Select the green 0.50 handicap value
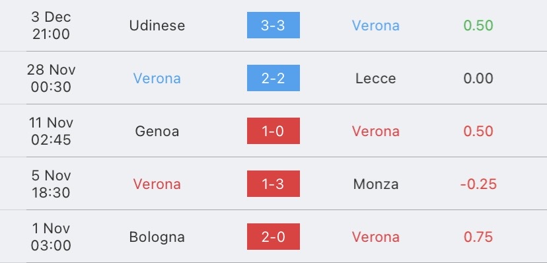 coord(478,26)
